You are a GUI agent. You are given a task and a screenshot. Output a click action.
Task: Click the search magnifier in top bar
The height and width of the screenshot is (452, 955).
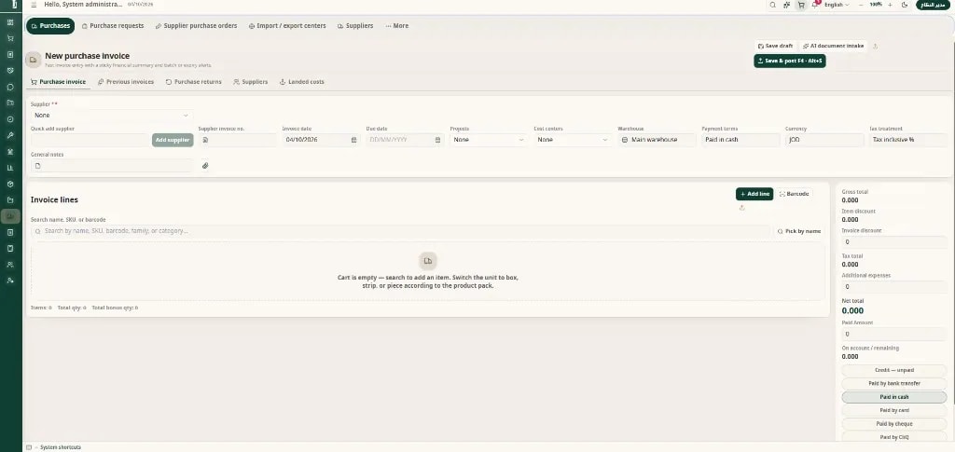(x=772, y=5)
